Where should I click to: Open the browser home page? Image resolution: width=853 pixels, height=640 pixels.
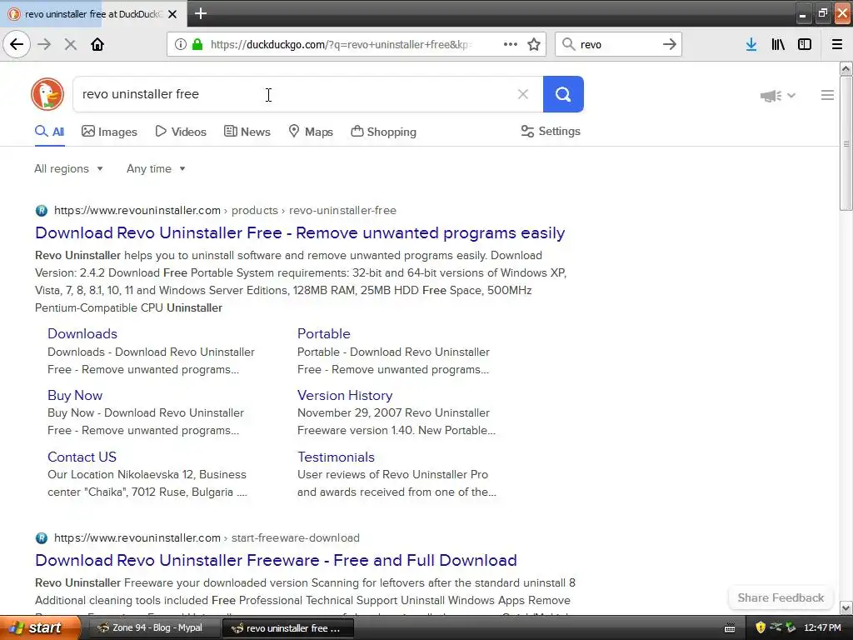pos(97,45)
